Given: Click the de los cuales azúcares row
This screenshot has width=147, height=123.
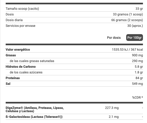Looking at the screenshot, I should pos(74,72).
